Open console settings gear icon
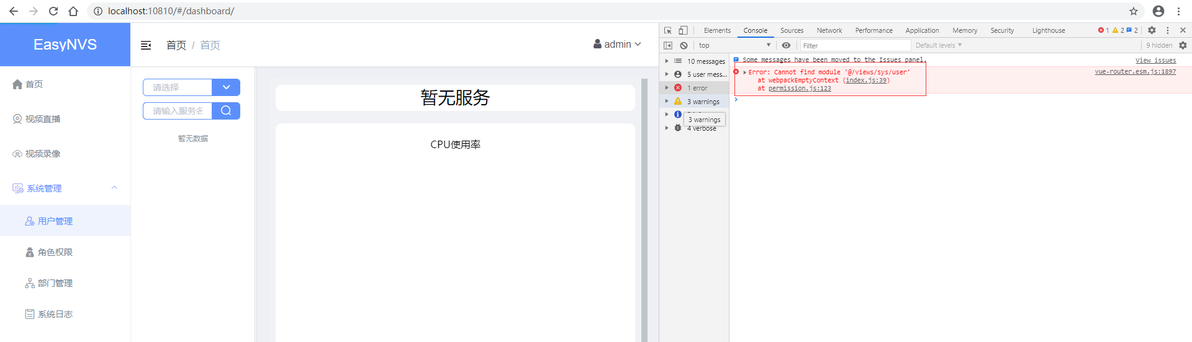Image resolution: width=1192 pixels, height=342 pixels. click(1183, 45)
